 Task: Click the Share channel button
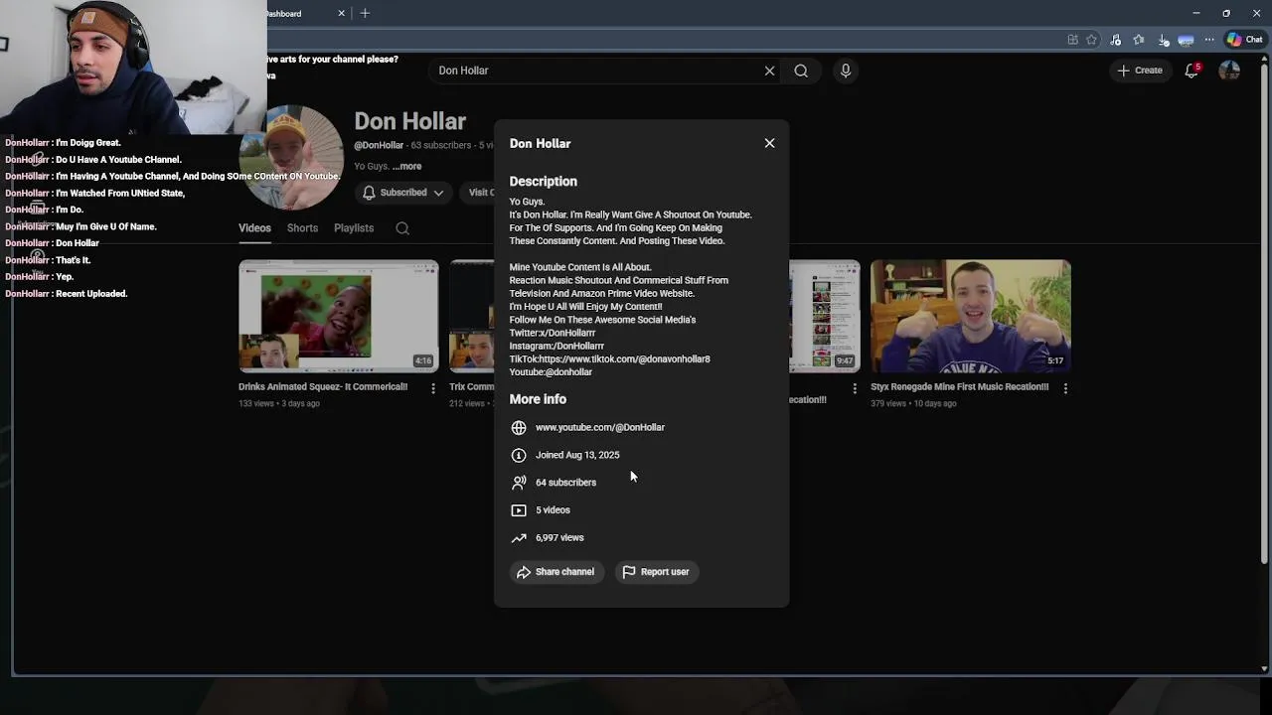pyautogui.click(x=556, y=572)
